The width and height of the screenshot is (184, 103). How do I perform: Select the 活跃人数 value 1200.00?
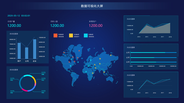(57, 26)
